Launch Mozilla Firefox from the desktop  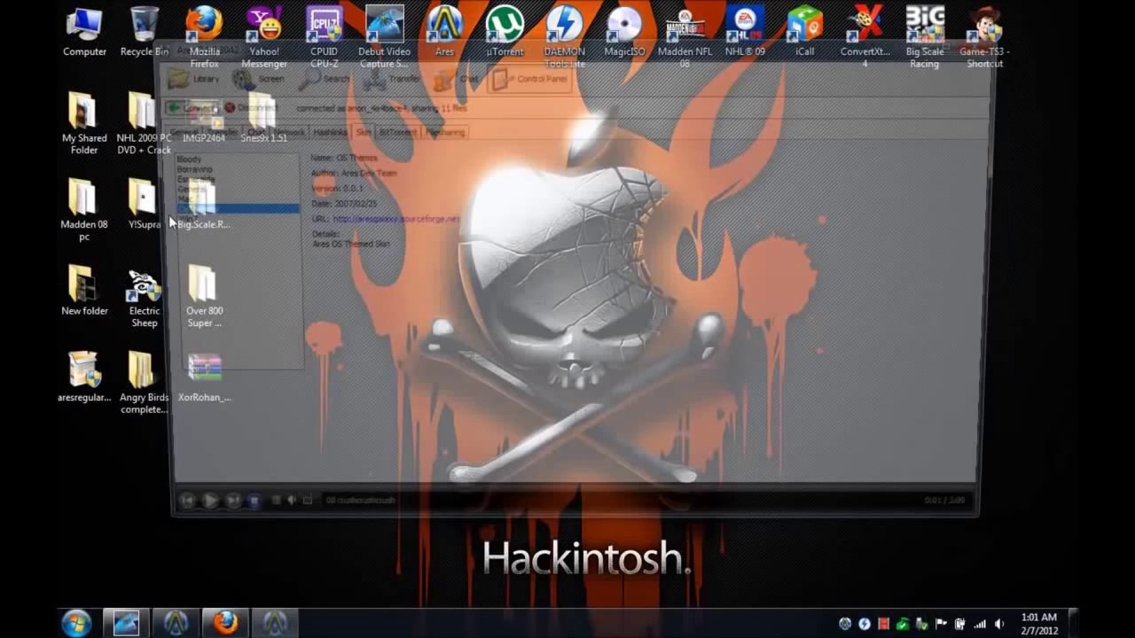coord(204,37)
